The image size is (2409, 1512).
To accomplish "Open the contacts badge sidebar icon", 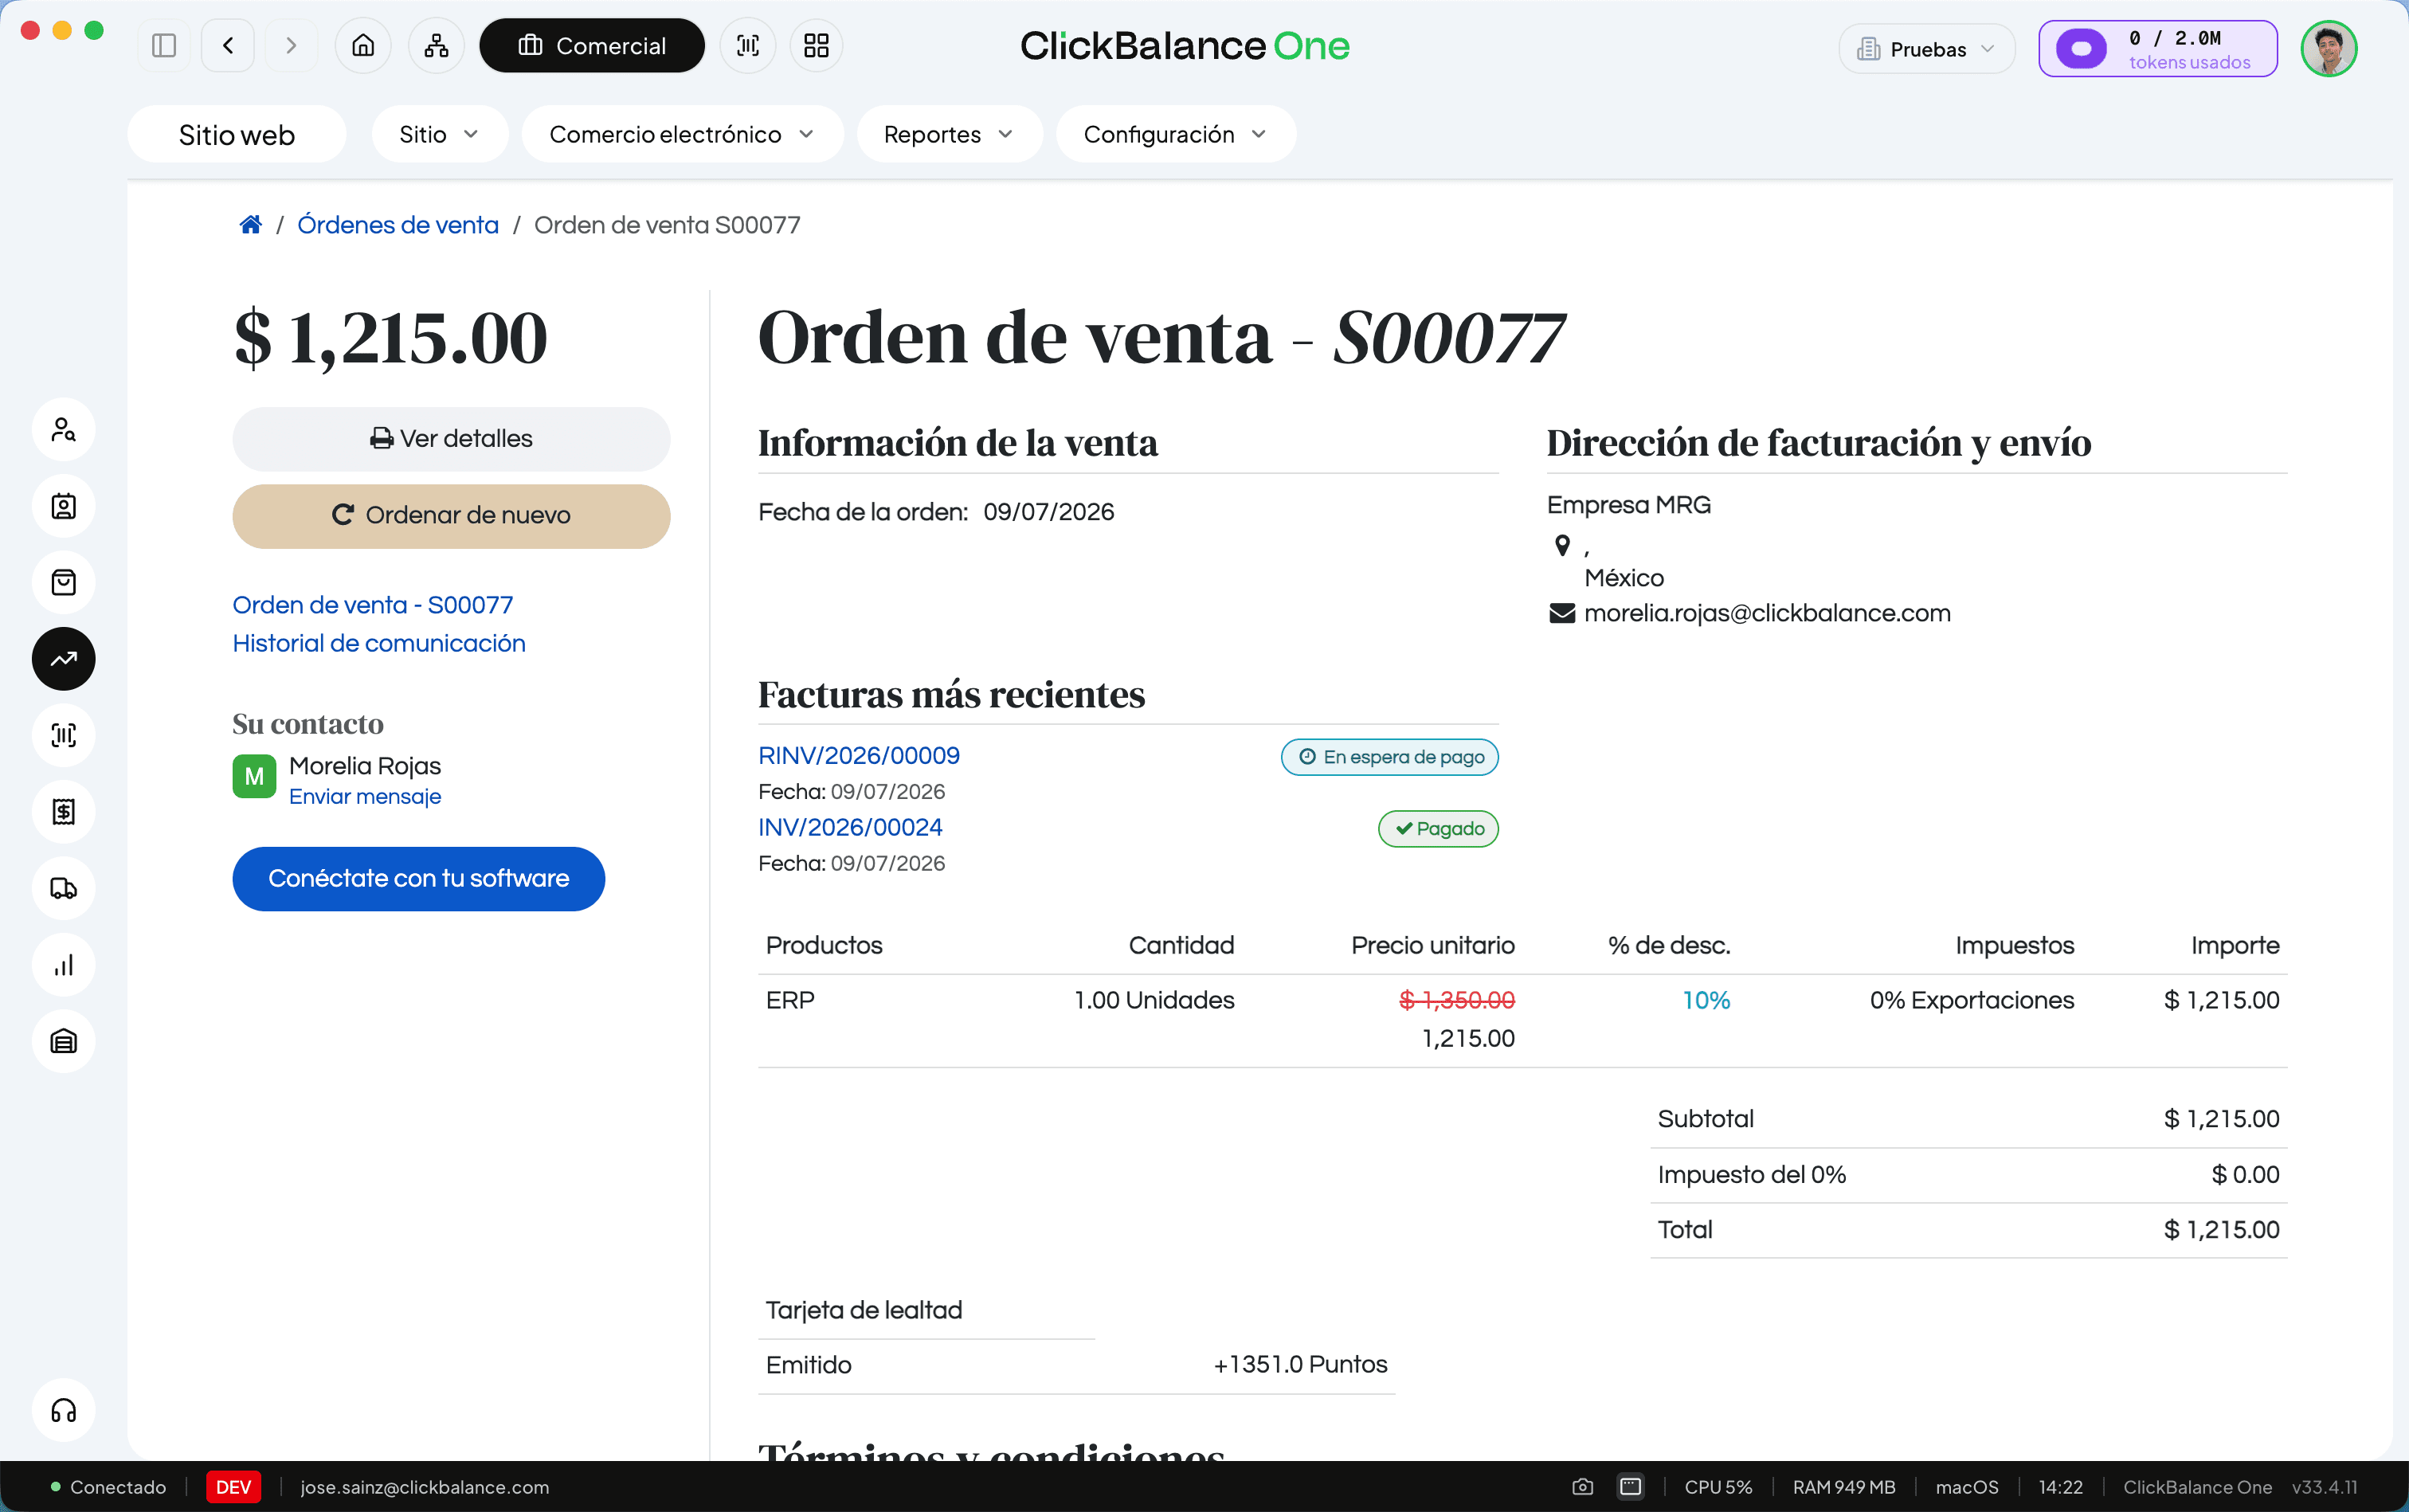I will click(x=64, y=506).
